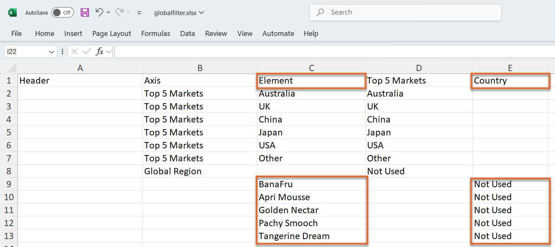Viewport: 555px width, 247px height.
Task: Click inside the formula bar
Action: [334, 51]
